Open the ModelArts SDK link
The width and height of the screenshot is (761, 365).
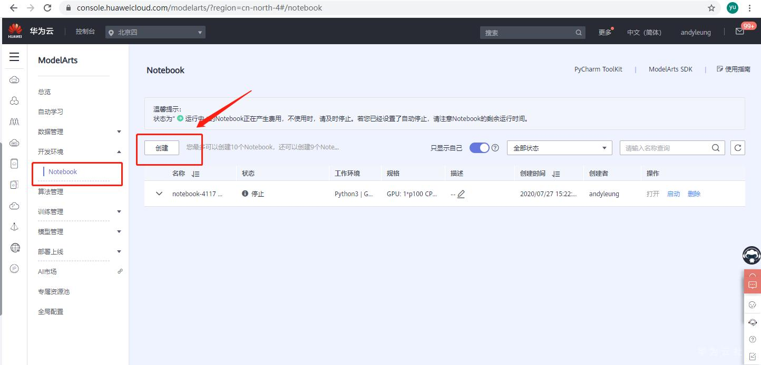670,69
